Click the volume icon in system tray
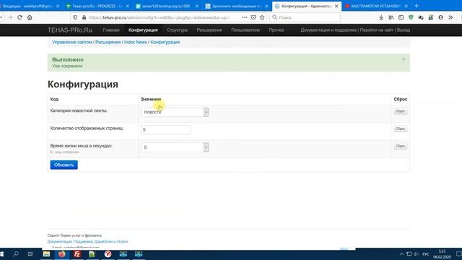The width and height of the screenshot is (462, 260). (416, 254)
